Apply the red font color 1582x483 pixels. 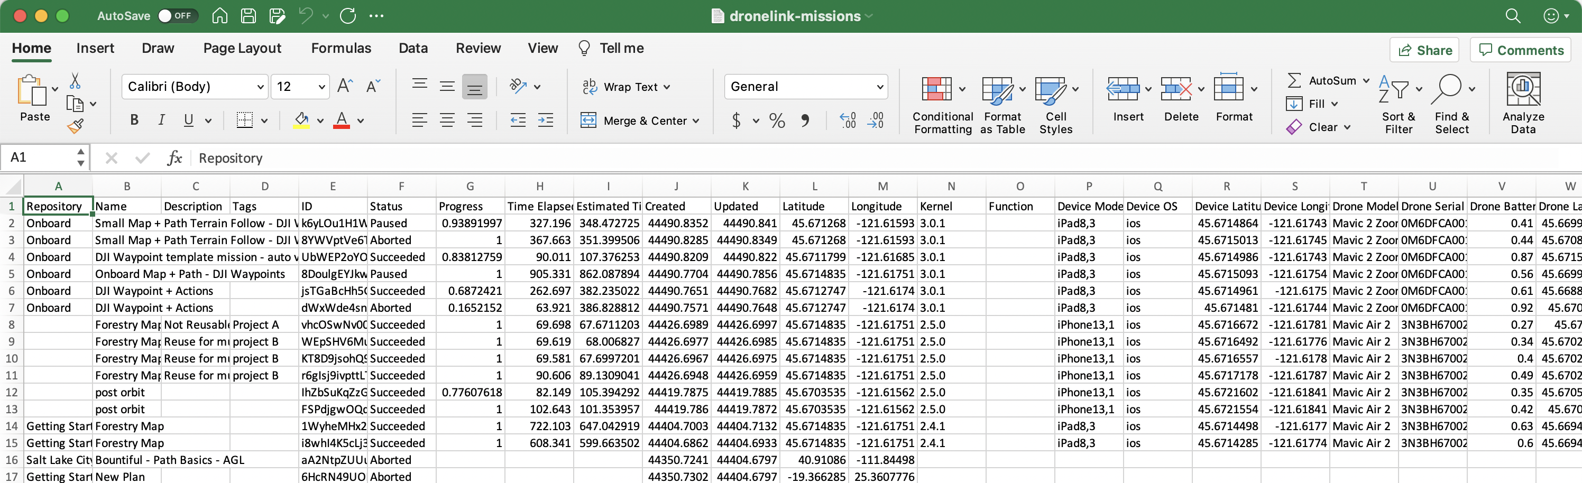342,120
